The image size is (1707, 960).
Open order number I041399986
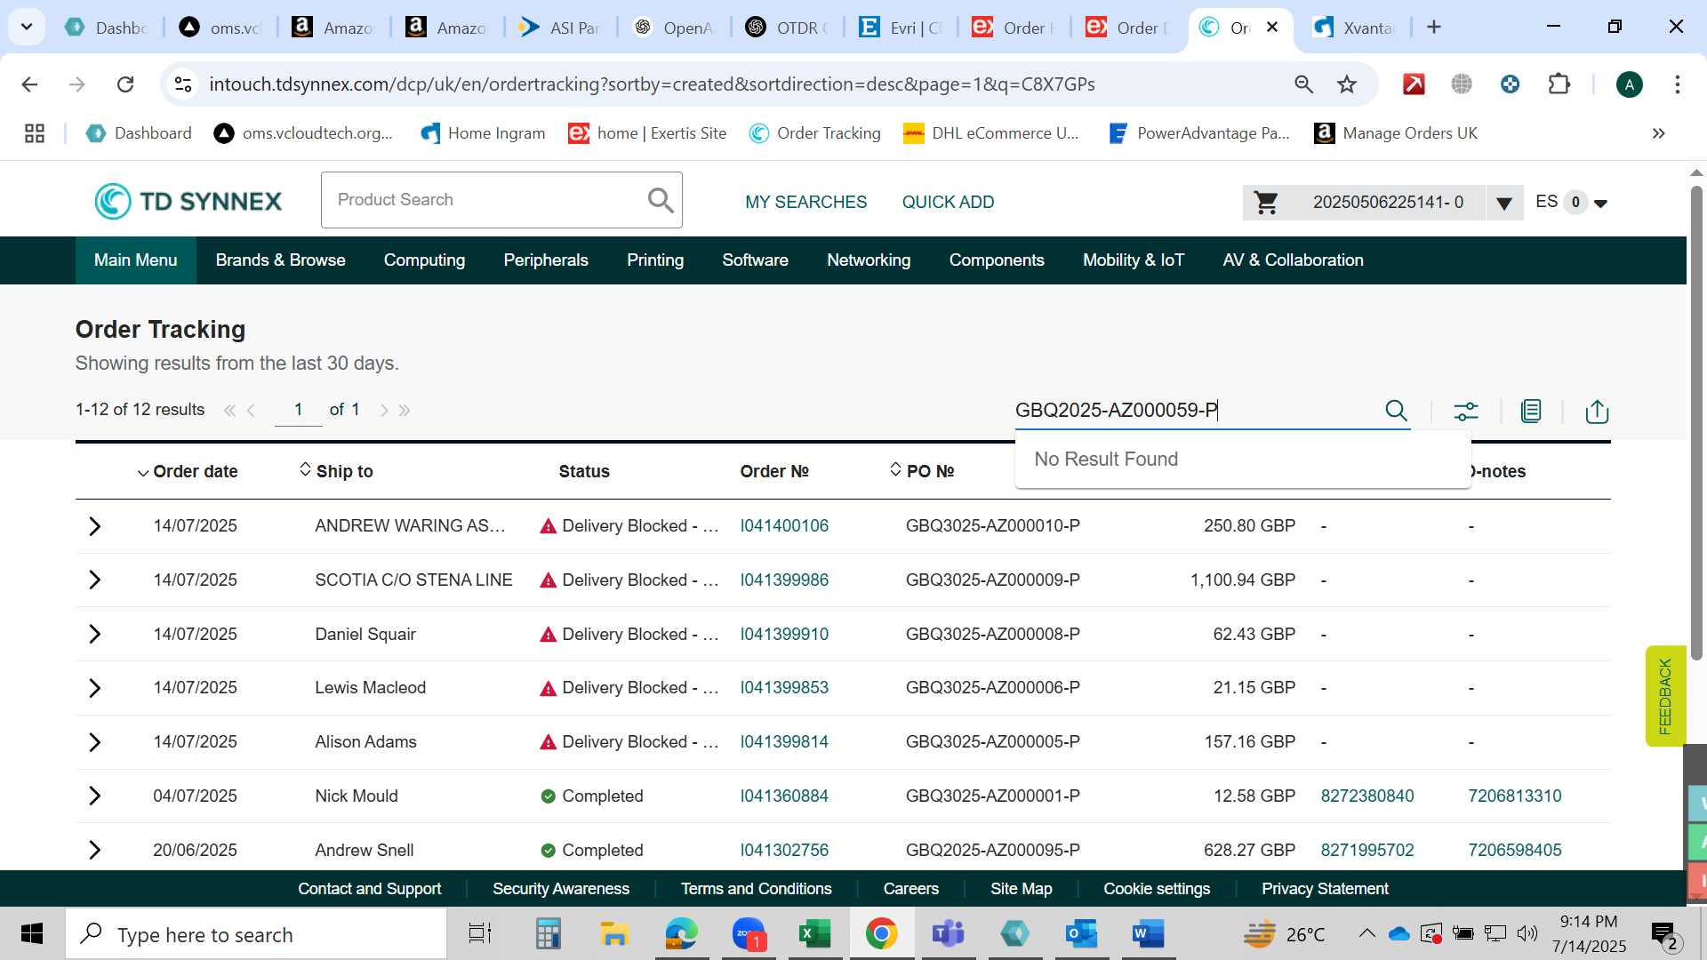[x=784, y=580]
